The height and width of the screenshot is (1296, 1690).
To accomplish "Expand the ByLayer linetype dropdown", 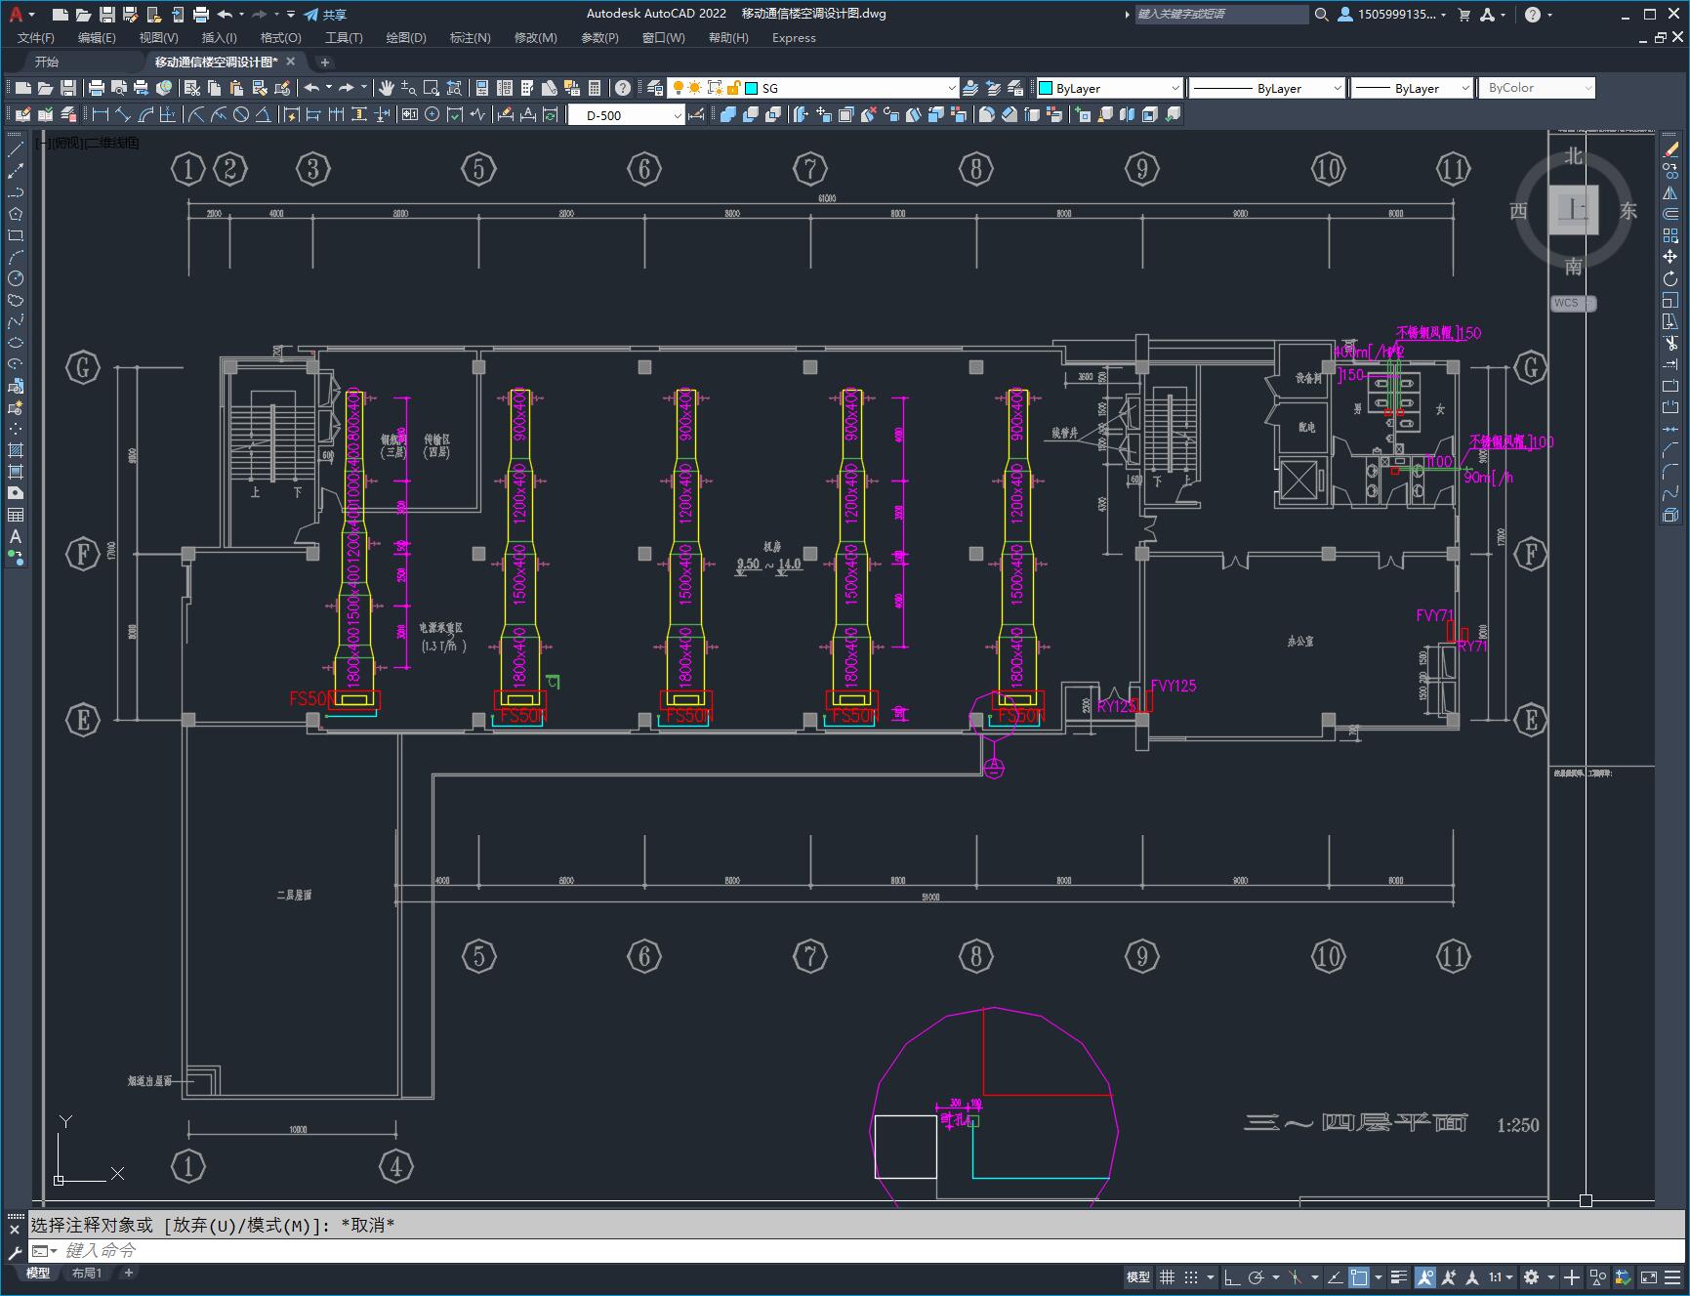I will click(1337, 88).
